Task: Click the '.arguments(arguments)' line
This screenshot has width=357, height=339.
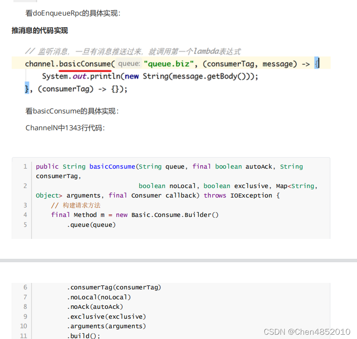Action: coord(106,326)
